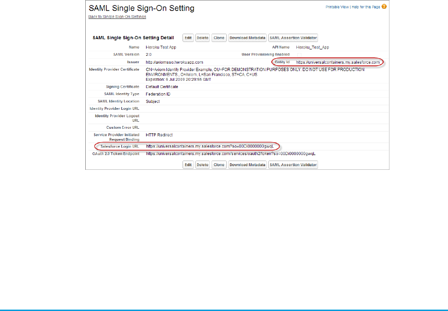Click the Expiration: 6 Jul 2009 certificate line
The height and width of the screenshot is (311, 448).
178,79
